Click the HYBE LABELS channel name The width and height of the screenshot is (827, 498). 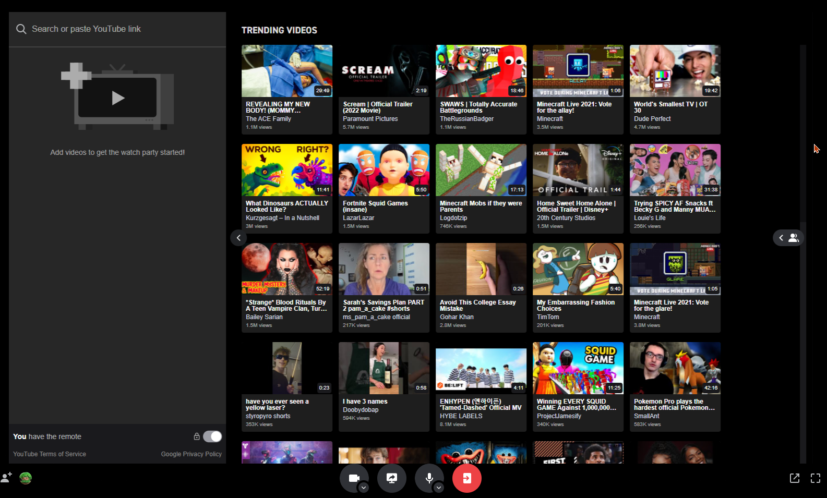(461, 416)
